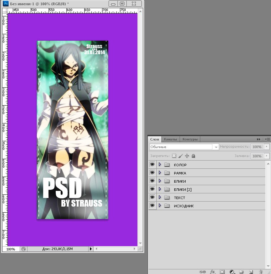
Task: Expand the БЛИКИ [2] group
Action: click(x=160, y=189)
